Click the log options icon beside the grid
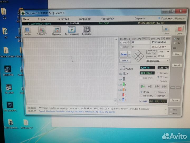This screenshot has width=190, height=143. point(115,100)
